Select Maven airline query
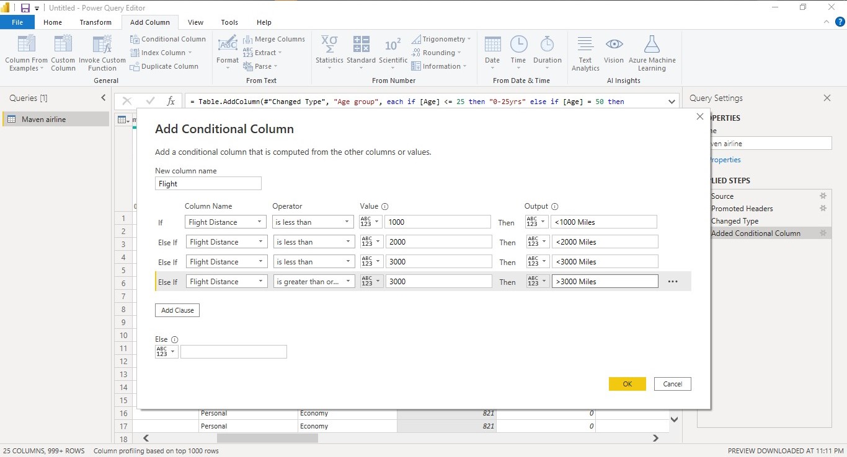 (56, 119)
